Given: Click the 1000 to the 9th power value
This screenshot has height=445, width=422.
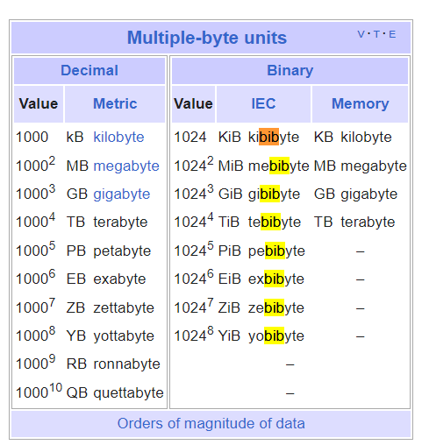Looking at the screenshot, I should coord(36,363).
